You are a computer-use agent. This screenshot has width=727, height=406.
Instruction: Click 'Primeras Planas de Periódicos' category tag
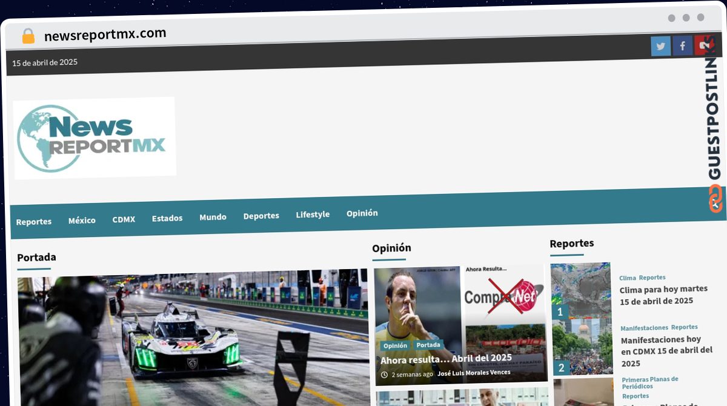(650, 382)
